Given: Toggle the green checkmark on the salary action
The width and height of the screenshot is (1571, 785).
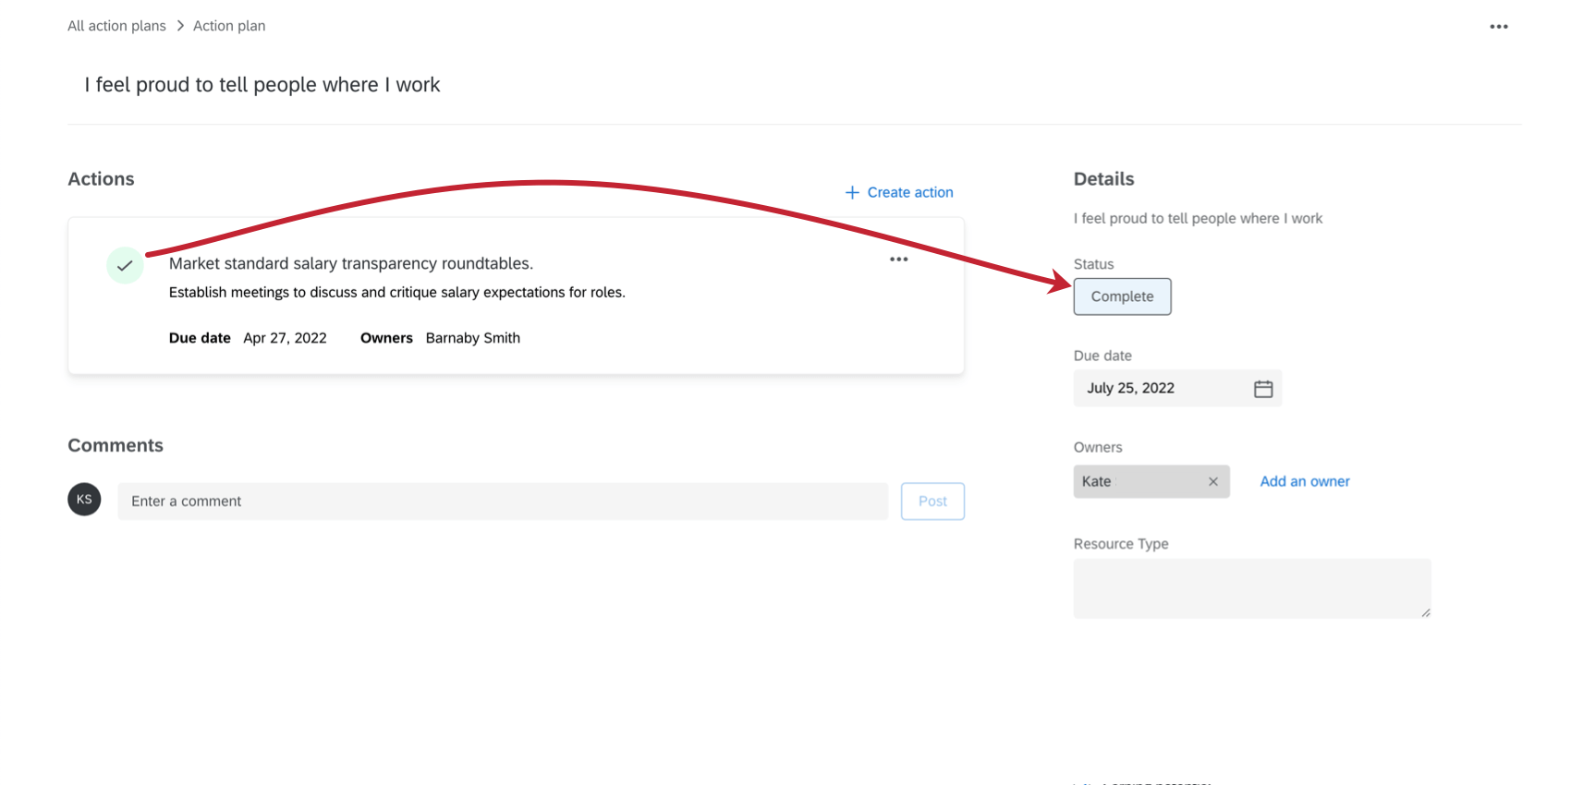Looking at the screenshot, I should [x=125, y=266].
